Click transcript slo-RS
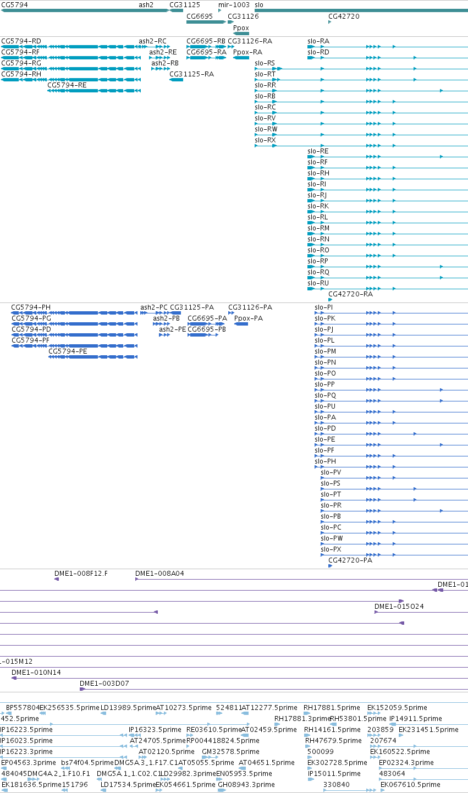 (265, 63)
